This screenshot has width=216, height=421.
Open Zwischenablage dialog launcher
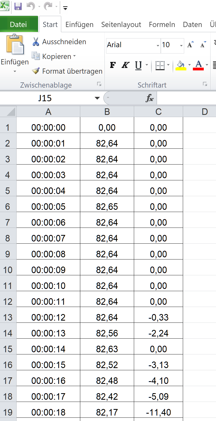(x=99, y=85)
